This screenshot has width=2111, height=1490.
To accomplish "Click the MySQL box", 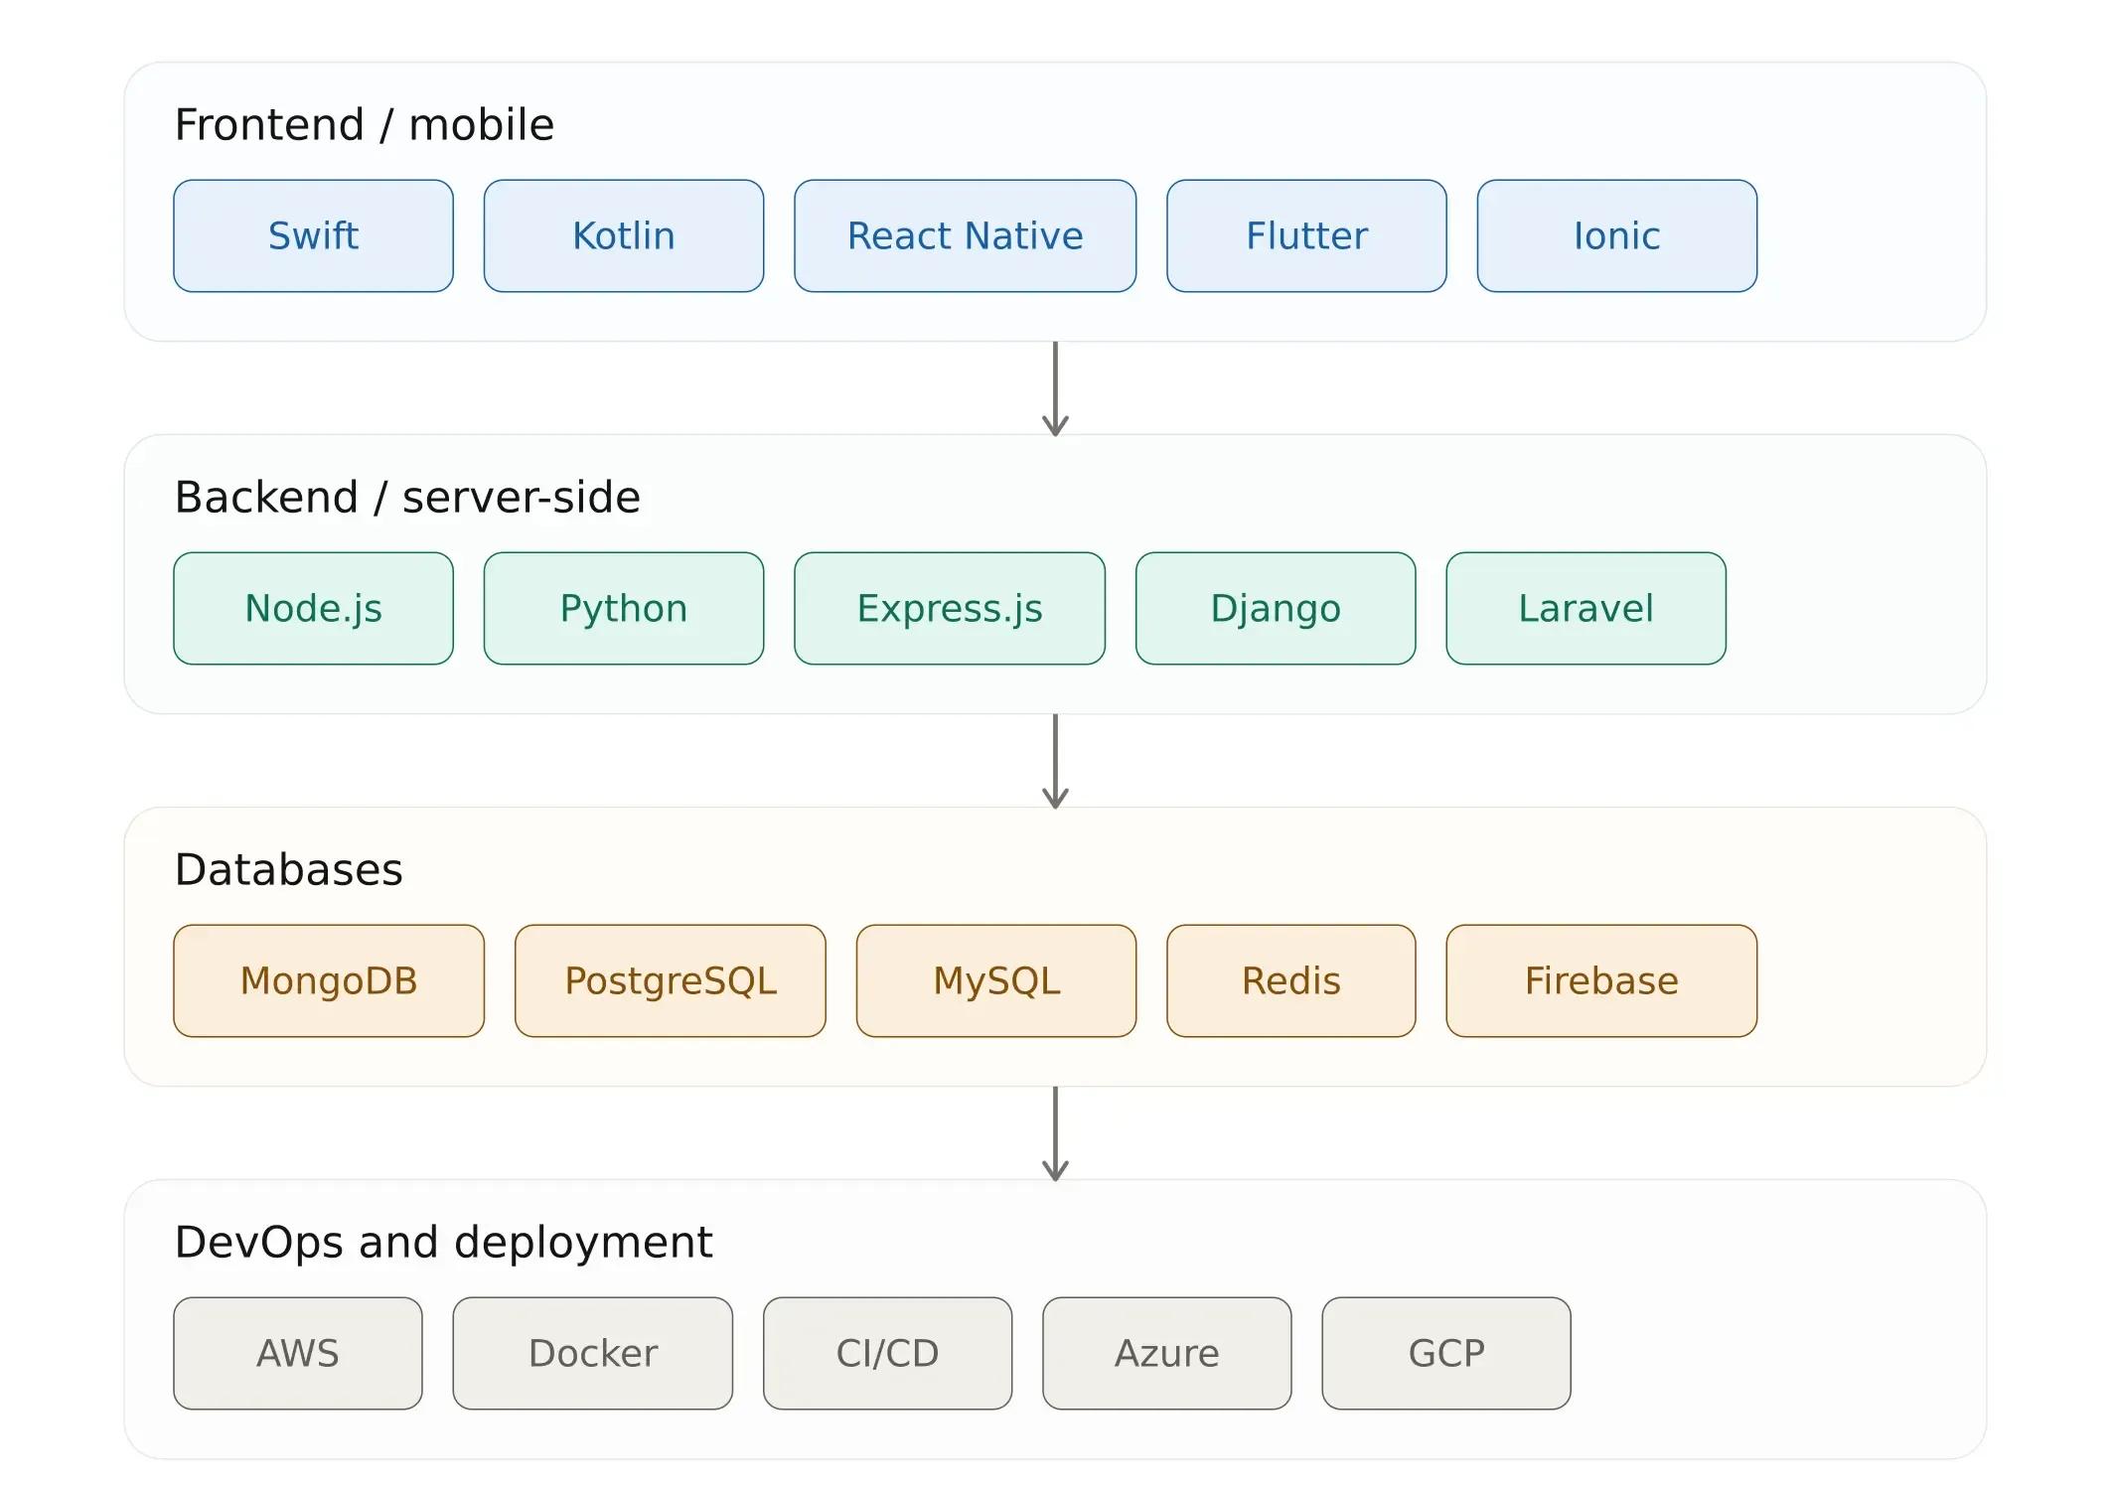I will coord(996,980).
